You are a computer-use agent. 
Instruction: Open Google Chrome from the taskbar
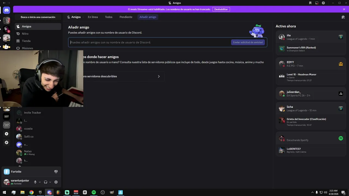click(31, 192)
